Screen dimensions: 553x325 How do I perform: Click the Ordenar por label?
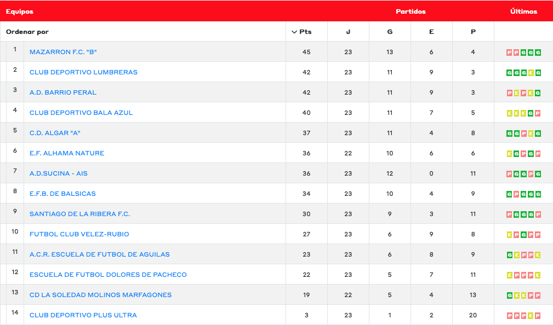[x=27, y=32]
